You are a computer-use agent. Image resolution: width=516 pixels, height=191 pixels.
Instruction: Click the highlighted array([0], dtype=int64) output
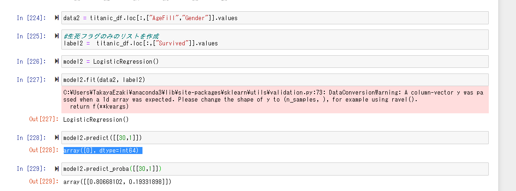click(x=103, y=150)
